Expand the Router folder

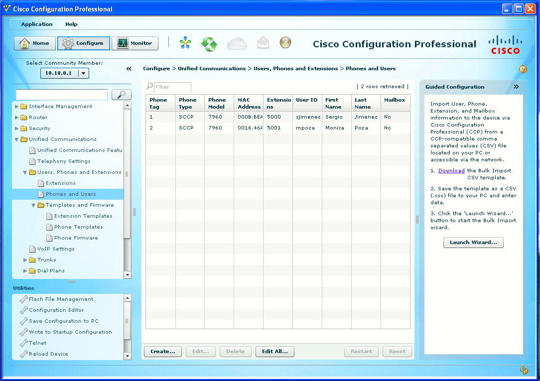(x=17, y=118)
